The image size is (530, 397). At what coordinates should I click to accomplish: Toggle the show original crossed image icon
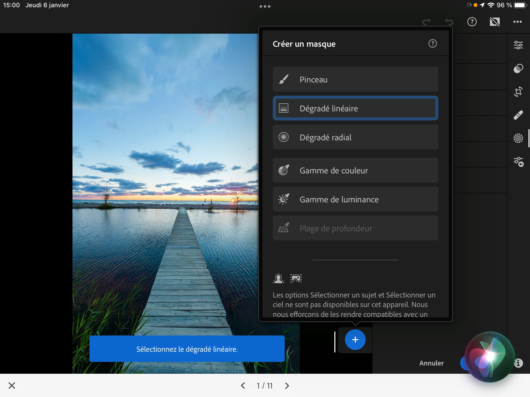(495, 22)
